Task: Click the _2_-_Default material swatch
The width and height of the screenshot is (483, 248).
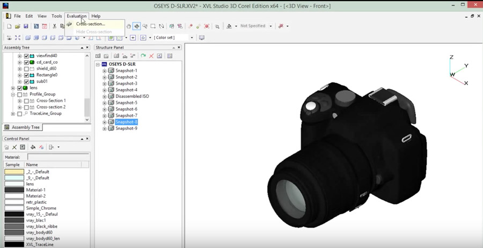Action: coord(14,172)
